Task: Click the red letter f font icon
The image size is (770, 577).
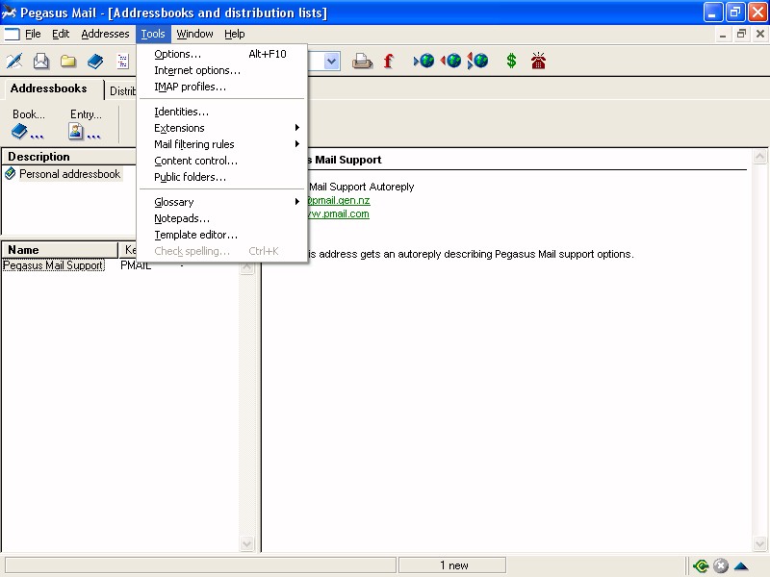Action: pos(388,61)
